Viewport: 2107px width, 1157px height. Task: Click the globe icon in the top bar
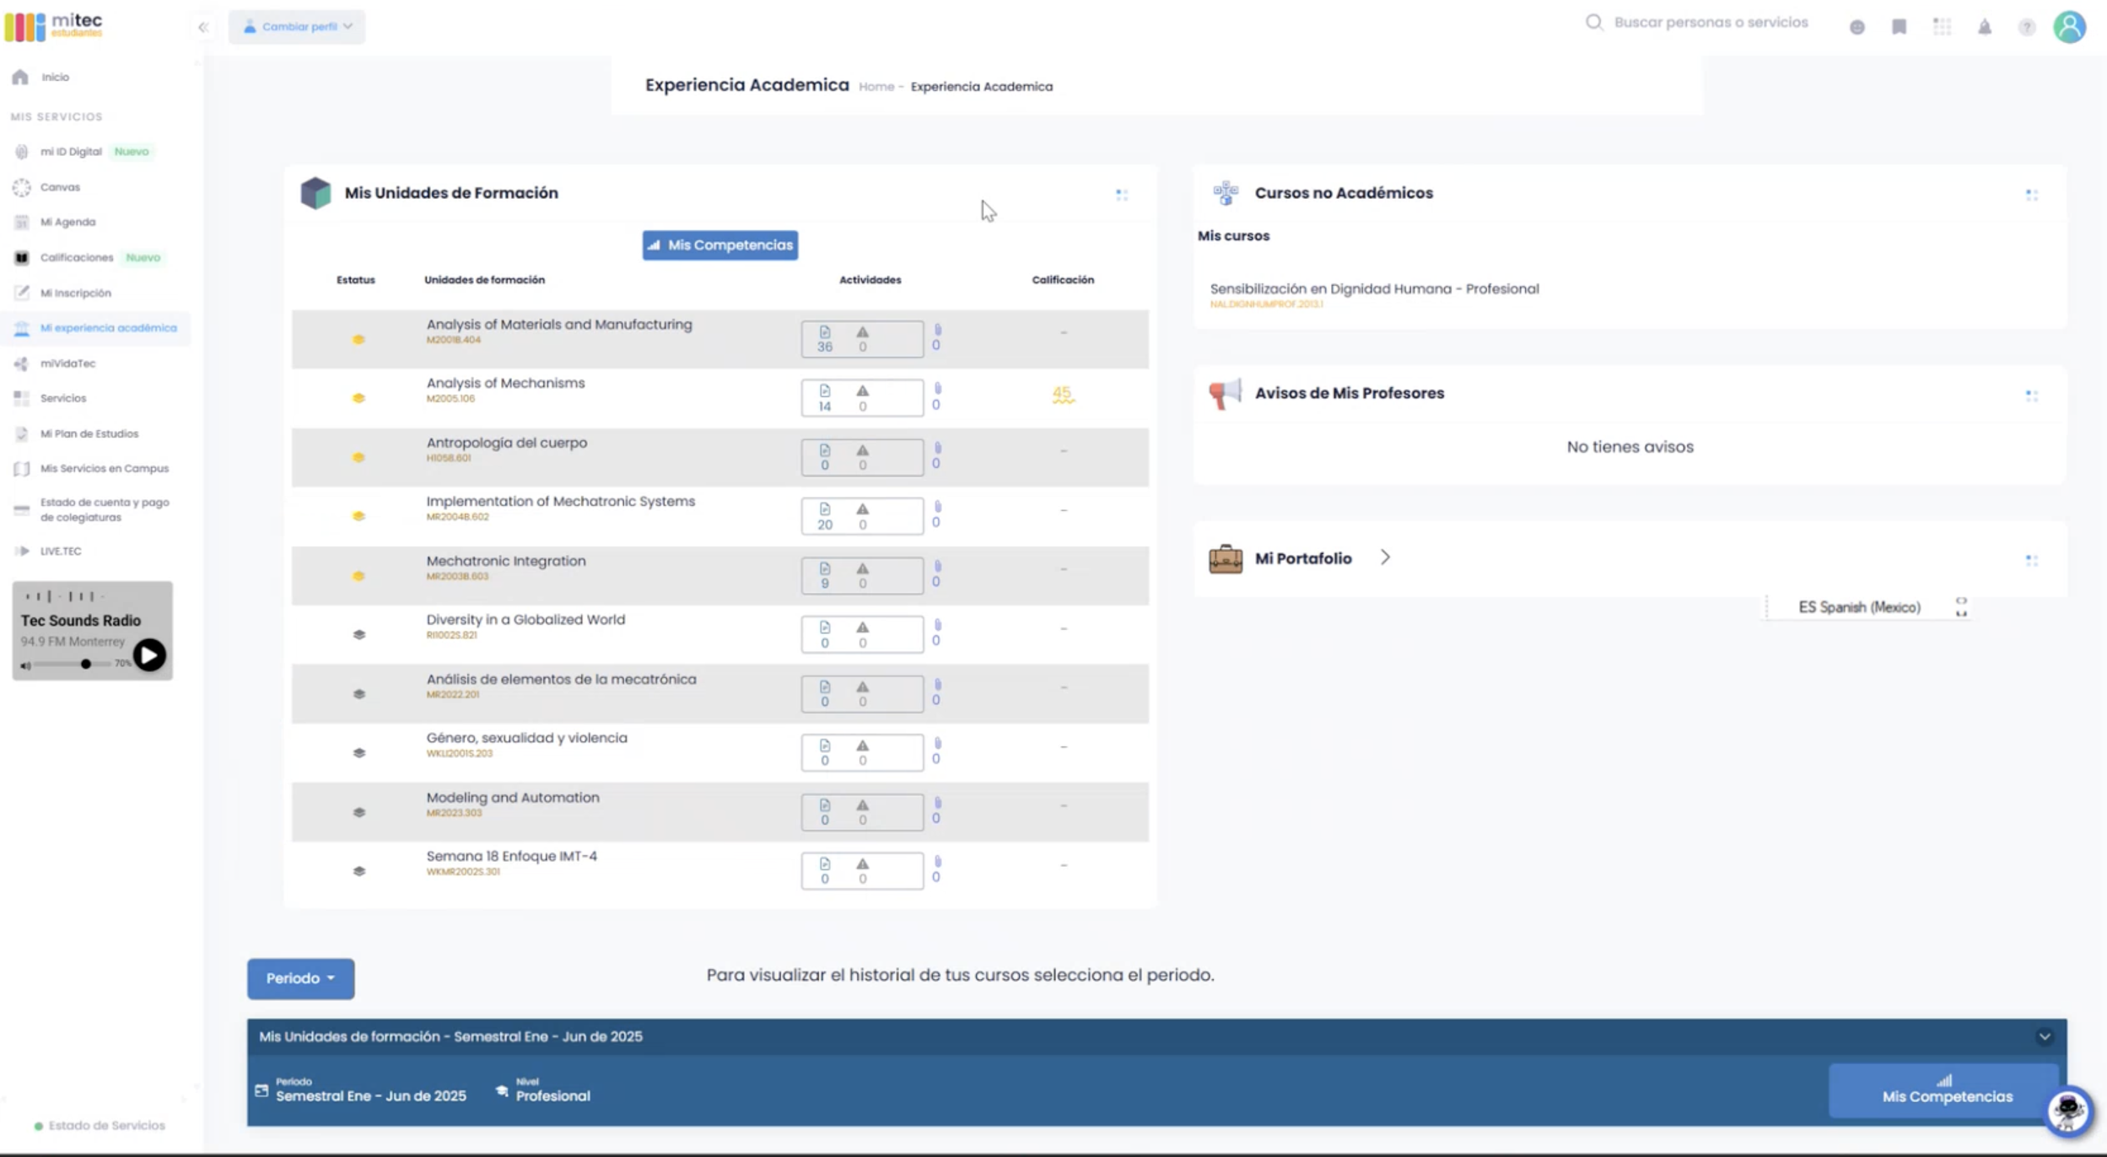pos(1857,27)
